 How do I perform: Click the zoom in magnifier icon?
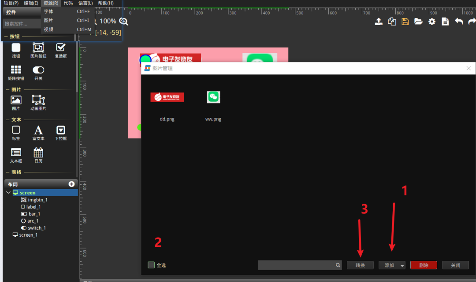coord(123,22)
